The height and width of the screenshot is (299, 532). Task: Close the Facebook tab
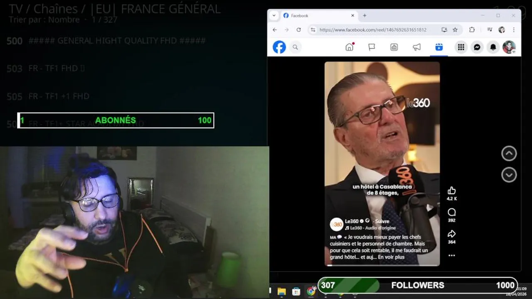pos(353,15)
